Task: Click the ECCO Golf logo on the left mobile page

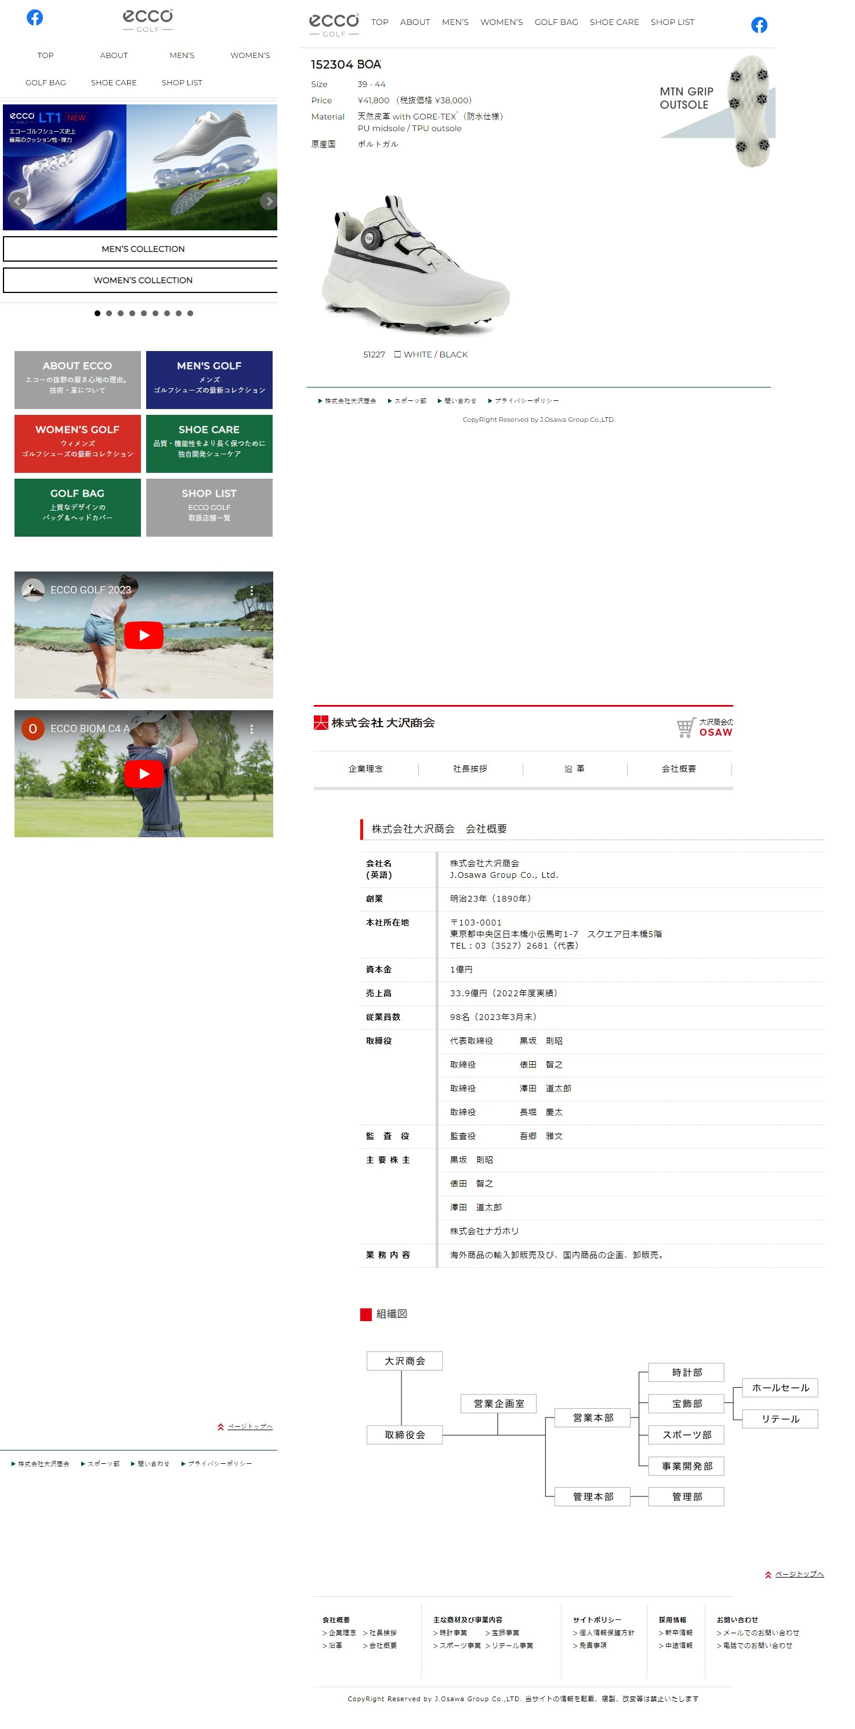Action: 148,20
